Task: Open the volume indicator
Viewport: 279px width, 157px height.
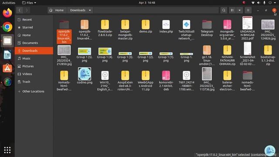Action: click(259, 3)
